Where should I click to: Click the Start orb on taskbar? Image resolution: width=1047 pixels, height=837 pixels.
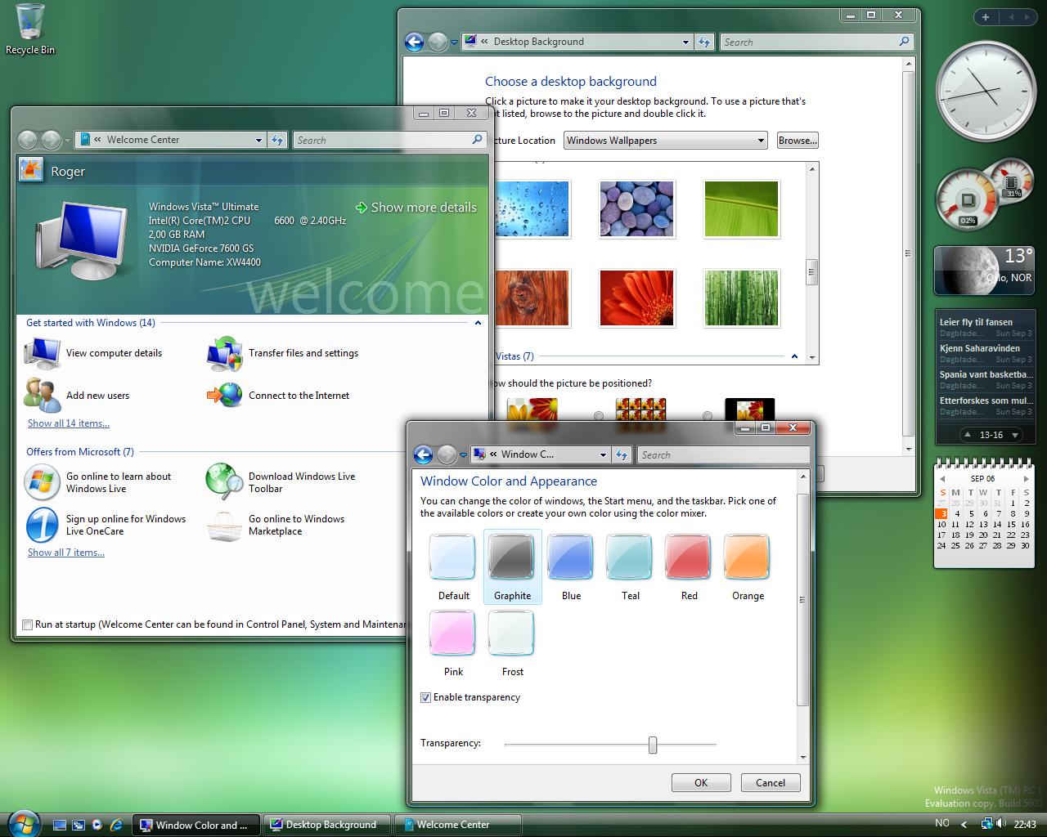click(x=23, y=822)
